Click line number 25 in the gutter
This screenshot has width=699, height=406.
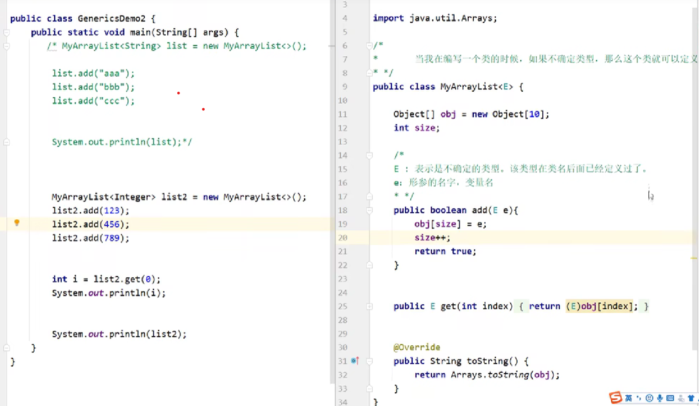pyautogui.click(x=343, y=306)
